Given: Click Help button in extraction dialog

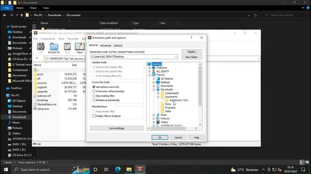Looking at the screenshot, I should (x=196, y=137).
